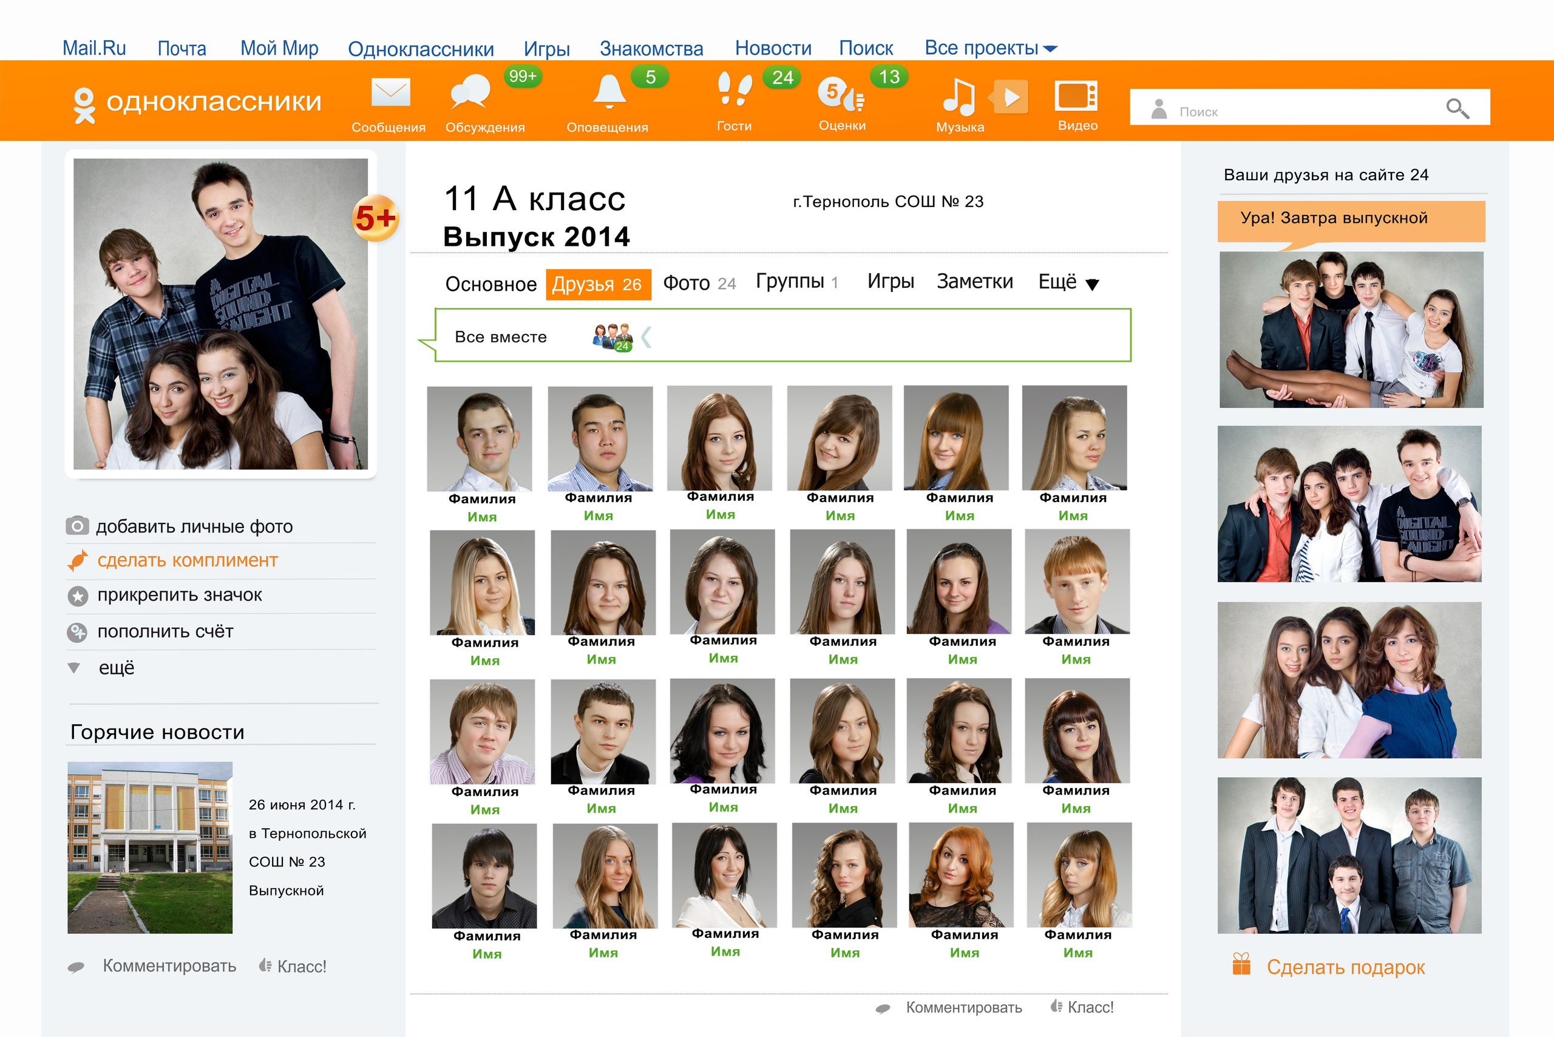Viewport: 1554px width, 1037px height.
Task: Open the school building news thumbnail
Action: pos(150,847)
